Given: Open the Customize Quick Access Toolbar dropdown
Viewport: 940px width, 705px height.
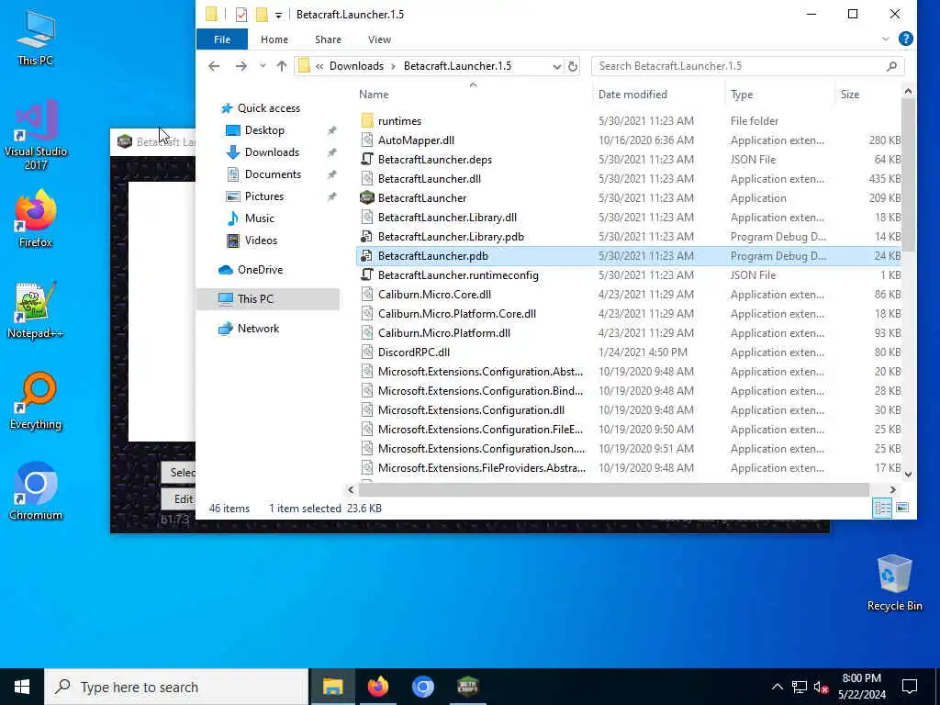Looking at the screenshot, I should (x=278, y=15).
